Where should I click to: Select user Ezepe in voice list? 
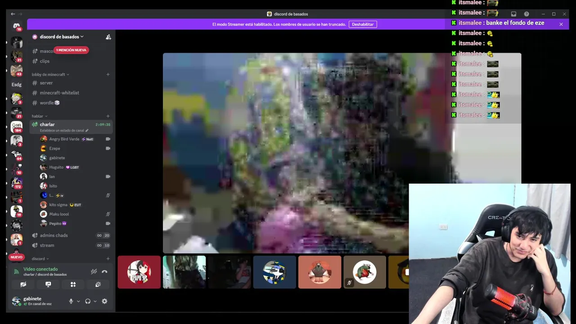[75, 148]
